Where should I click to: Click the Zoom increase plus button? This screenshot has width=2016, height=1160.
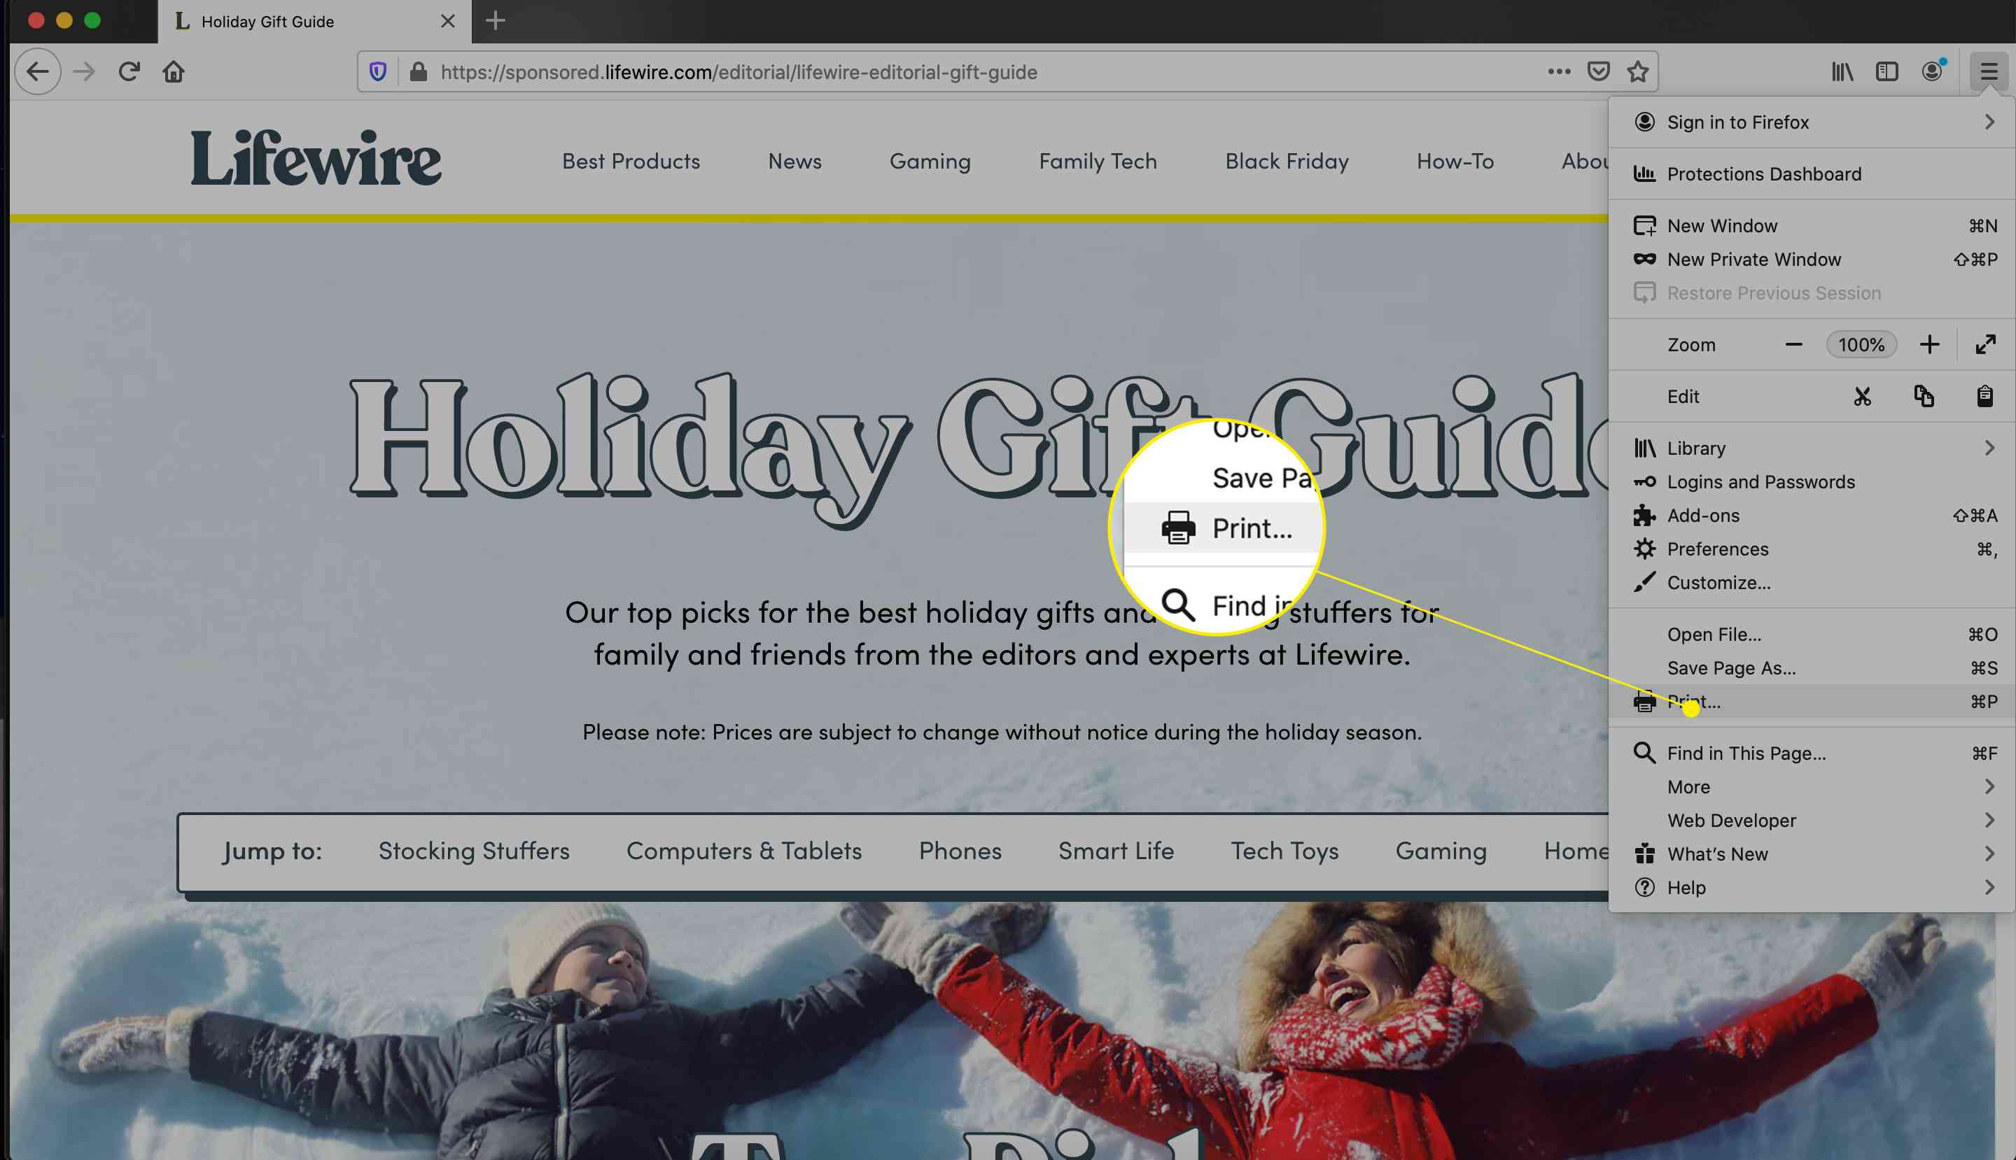click(x=1928, y=345)
